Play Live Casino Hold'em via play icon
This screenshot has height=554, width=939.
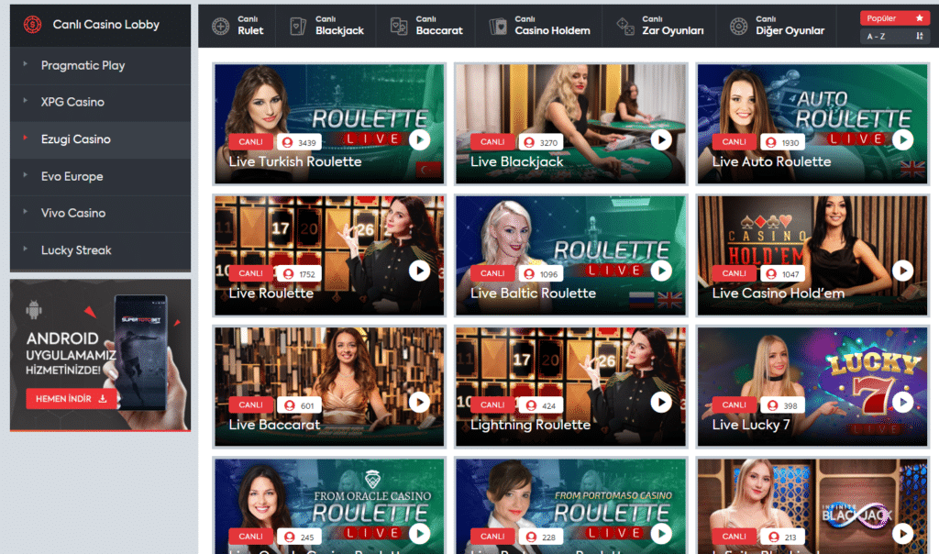pos(903,271)
